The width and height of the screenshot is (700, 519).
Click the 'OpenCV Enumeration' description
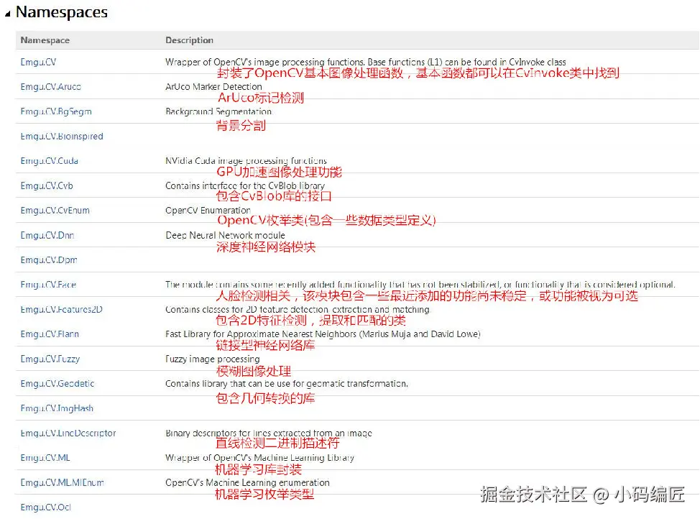[208, 211]
